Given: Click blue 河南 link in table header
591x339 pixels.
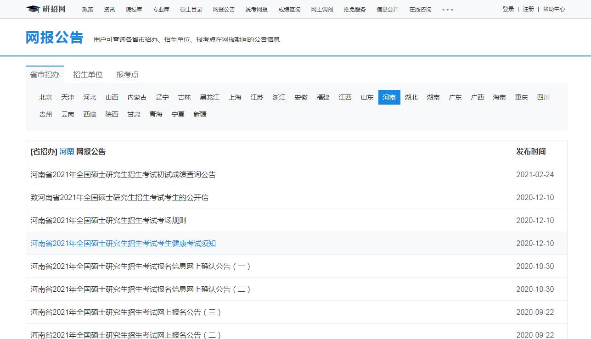Looking at the screenshot, I should [x=67, y=152].
